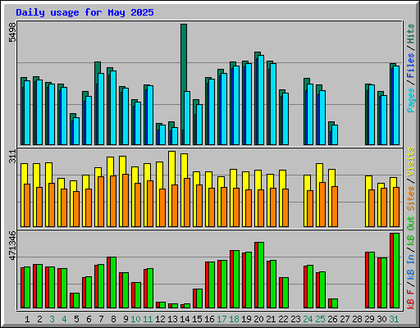Click day 28 on the x-axis

[357, 319]
